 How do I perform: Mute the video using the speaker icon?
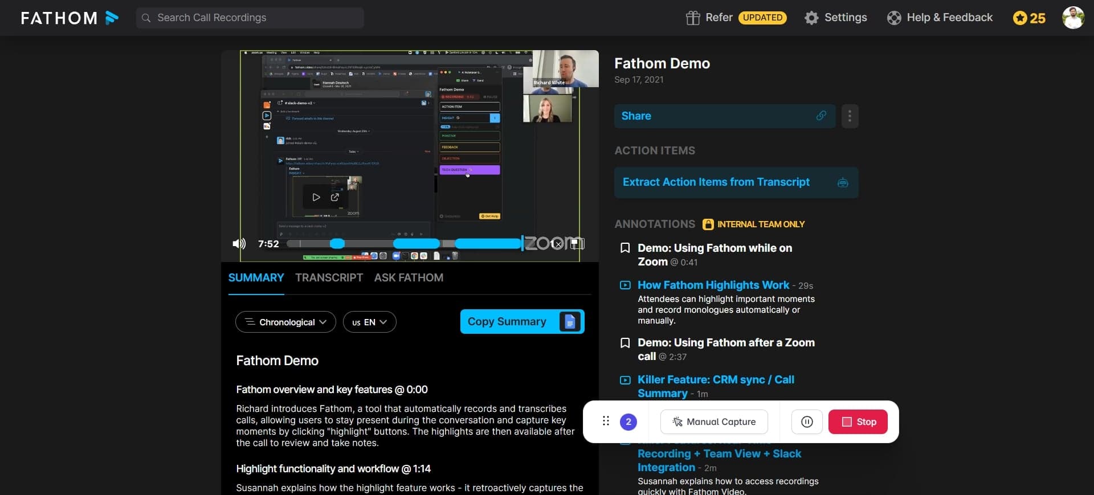(x=239, y=244)
